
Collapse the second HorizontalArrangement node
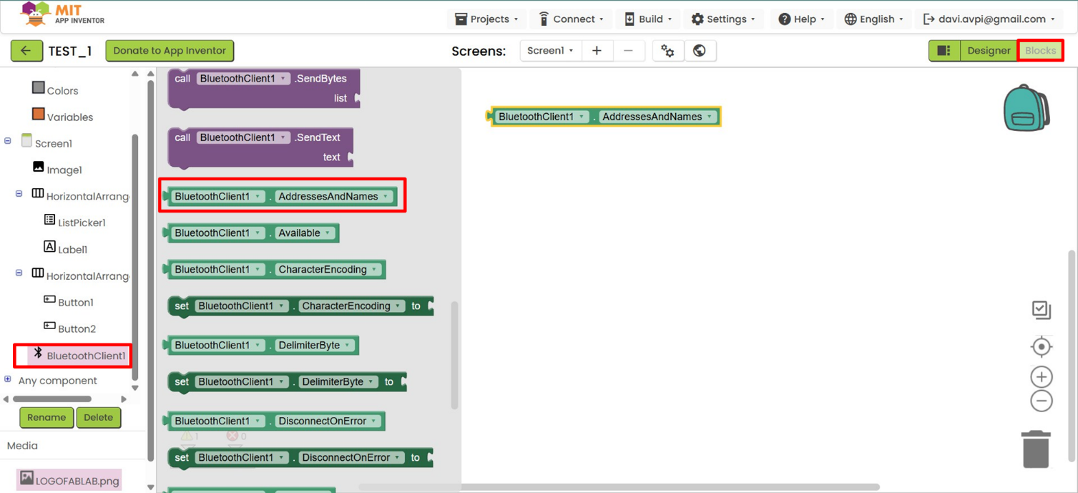point(19,273)
